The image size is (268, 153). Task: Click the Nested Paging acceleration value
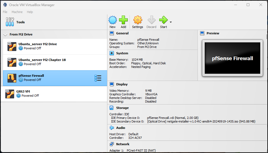tap(141, 67)
